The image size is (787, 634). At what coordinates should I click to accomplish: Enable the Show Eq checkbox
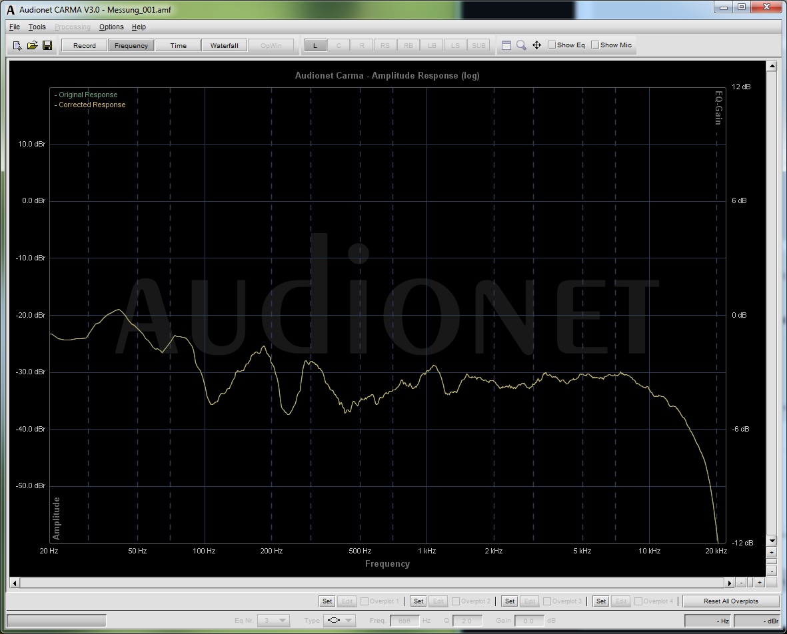tap(552, 45)
